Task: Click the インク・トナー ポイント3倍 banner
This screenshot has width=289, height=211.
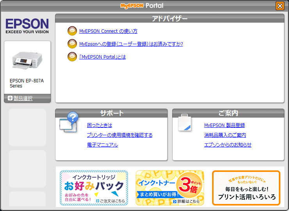Action: coord(170,188)
